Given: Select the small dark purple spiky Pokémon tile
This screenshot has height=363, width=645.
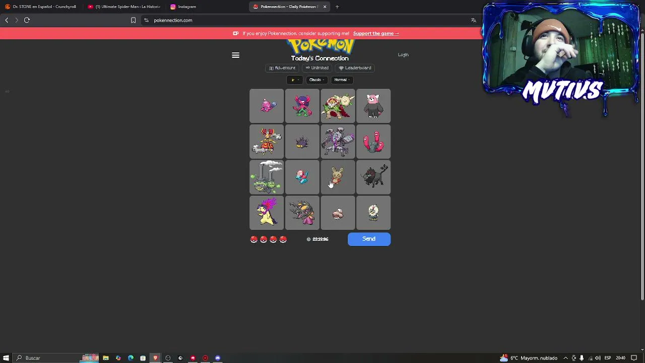Looking at the screenshot, I should 302,142.
